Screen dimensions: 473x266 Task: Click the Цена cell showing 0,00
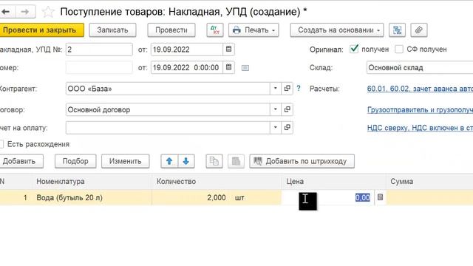coord(328,197)
